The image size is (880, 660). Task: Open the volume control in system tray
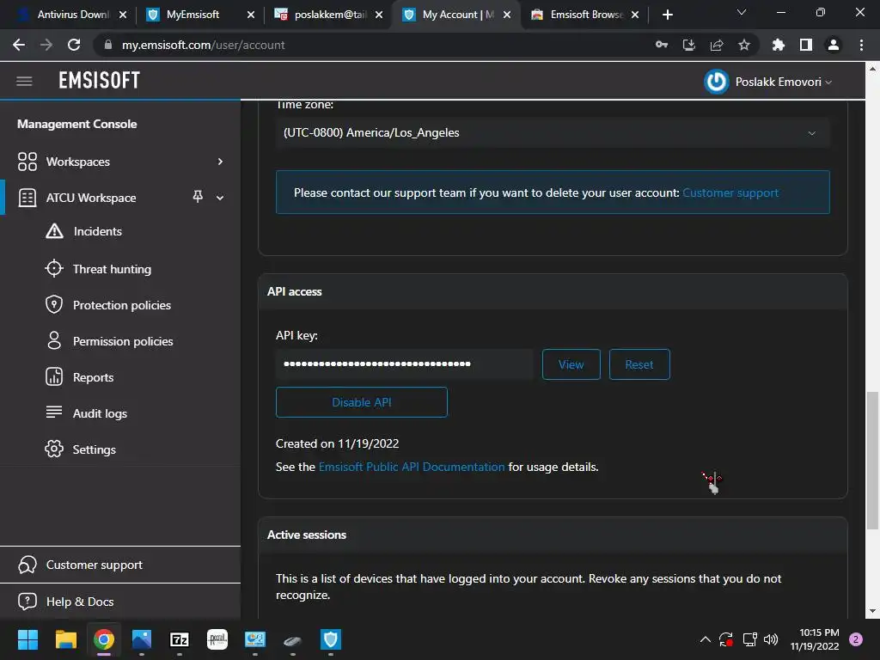coord(771,639)
